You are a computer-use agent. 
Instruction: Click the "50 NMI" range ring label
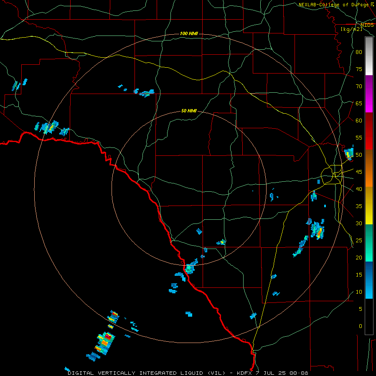pos(189,111)
